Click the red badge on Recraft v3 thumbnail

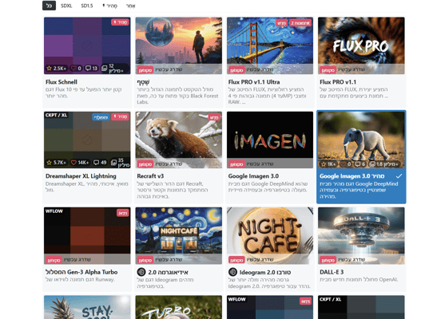tap(214, 117)
